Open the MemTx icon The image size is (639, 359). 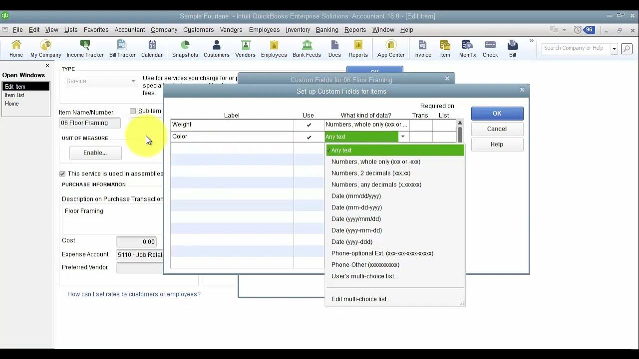(468, 49)
